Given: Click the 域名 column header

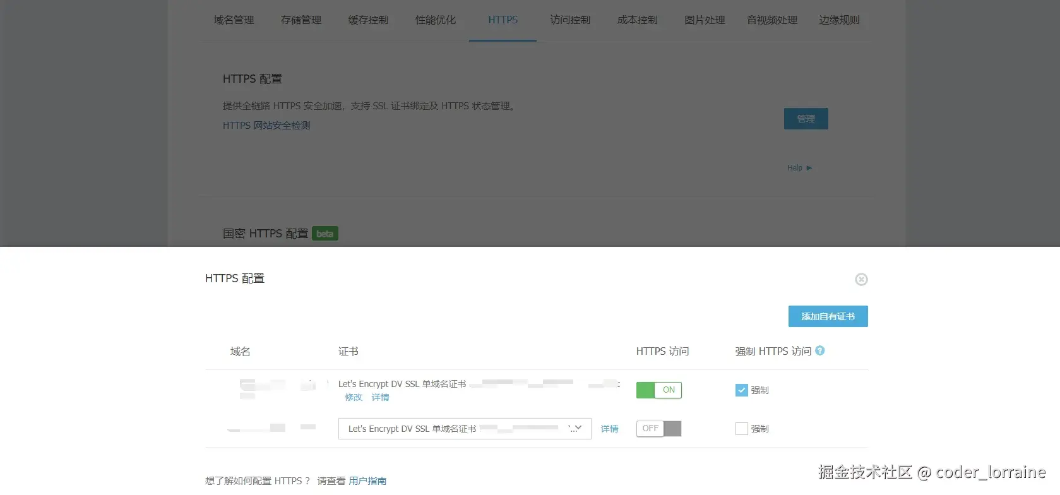Looking at the screenshot, I should click(240, 352).
